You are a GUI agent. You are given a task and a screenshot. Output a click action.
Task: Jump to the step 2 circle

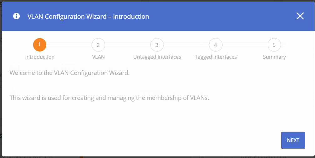click(98, 45)
